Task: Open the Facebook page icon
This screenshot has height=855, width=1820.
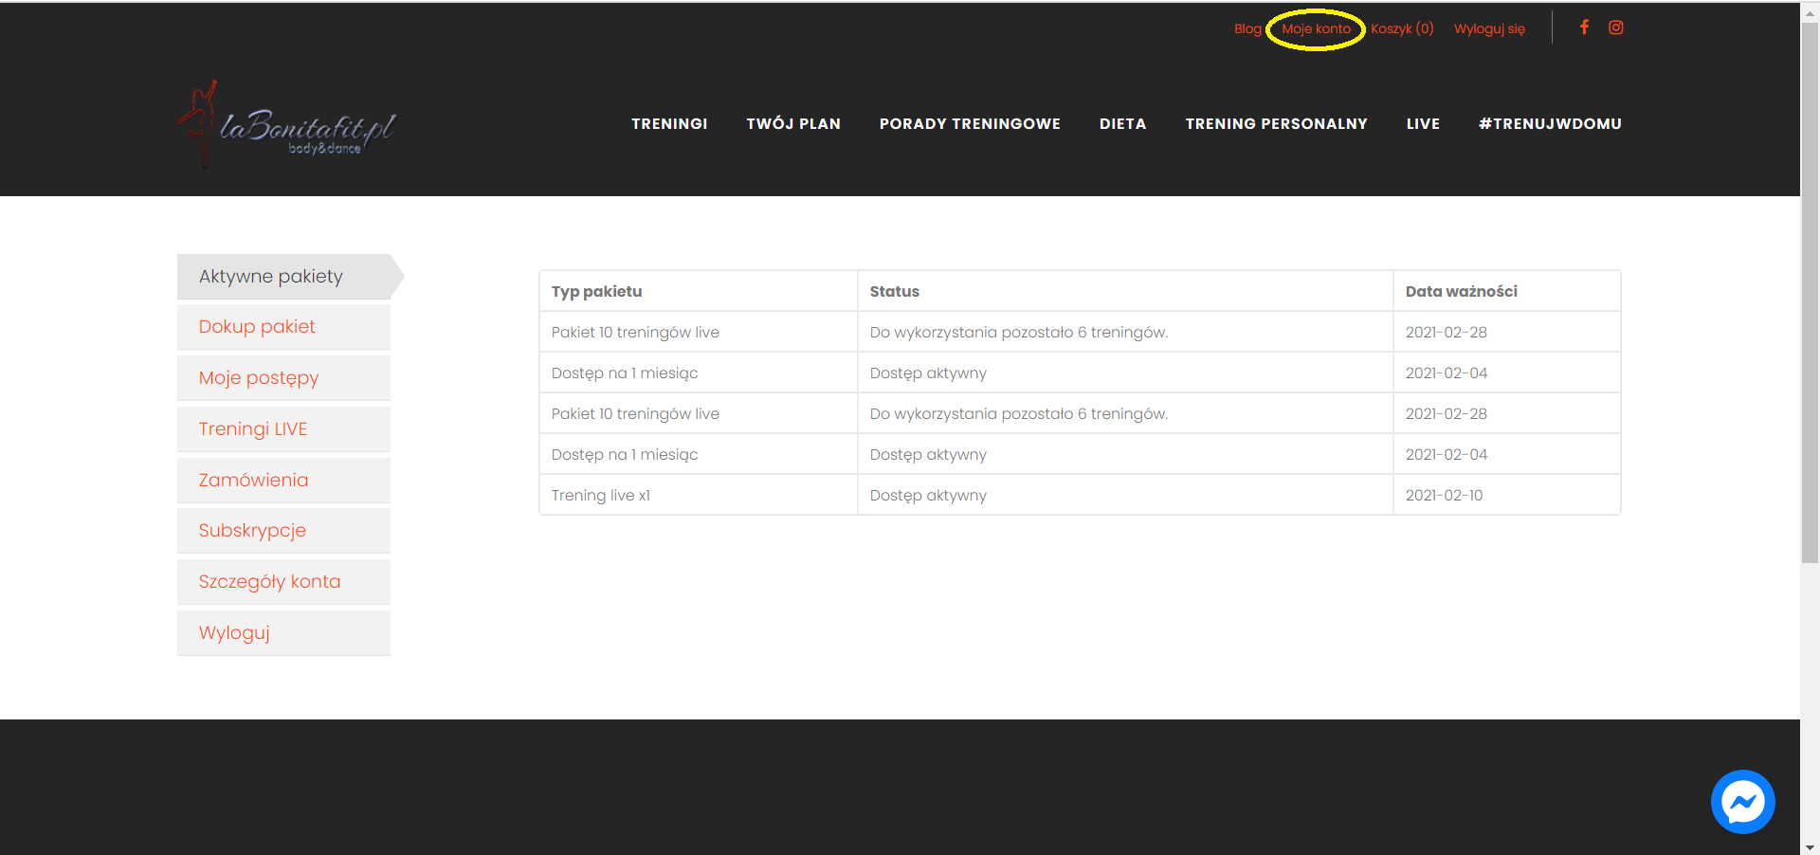Action: (1584, 27)
